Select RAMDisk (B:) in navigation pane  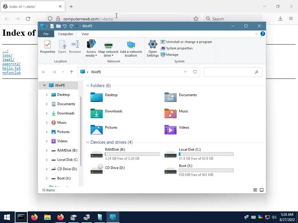[67, 150]
